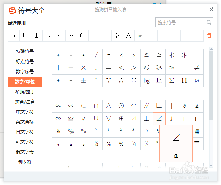Click the scrollbar down arrow
This screenshot has height=185, width=221.
coord(211,165)
